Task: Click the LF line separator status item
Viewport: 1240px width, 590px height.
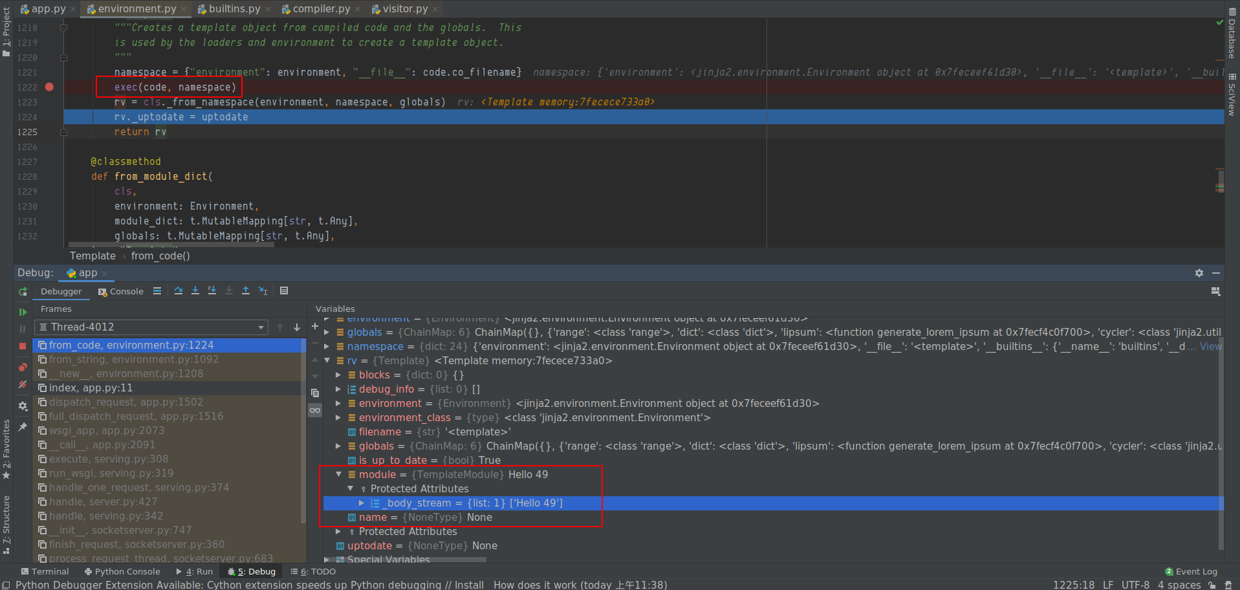Action: pyautogui.click(x=1107, y=585)
